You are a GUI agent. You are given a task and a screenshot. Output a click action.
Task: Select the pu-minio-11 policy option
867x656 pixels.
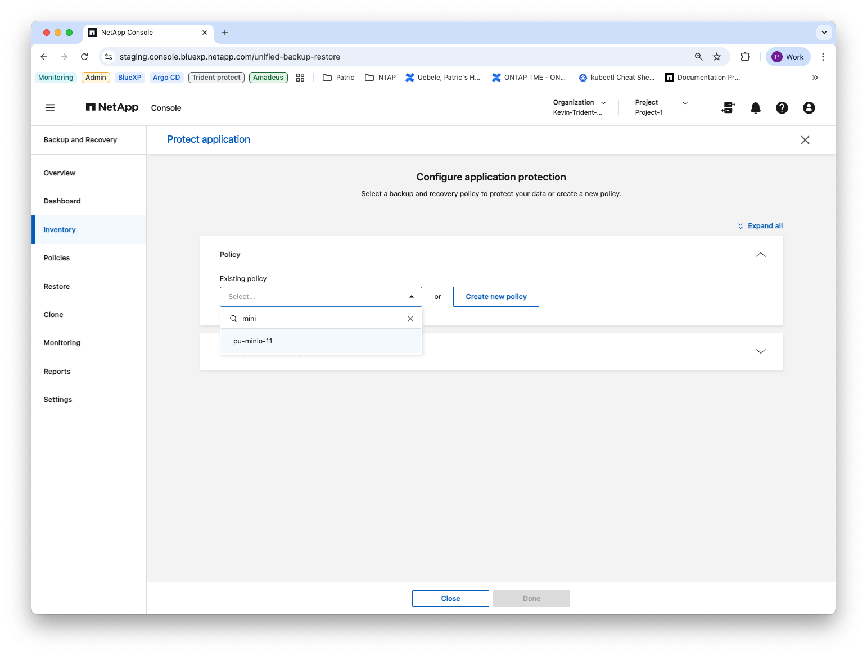(x=321, y=341)
